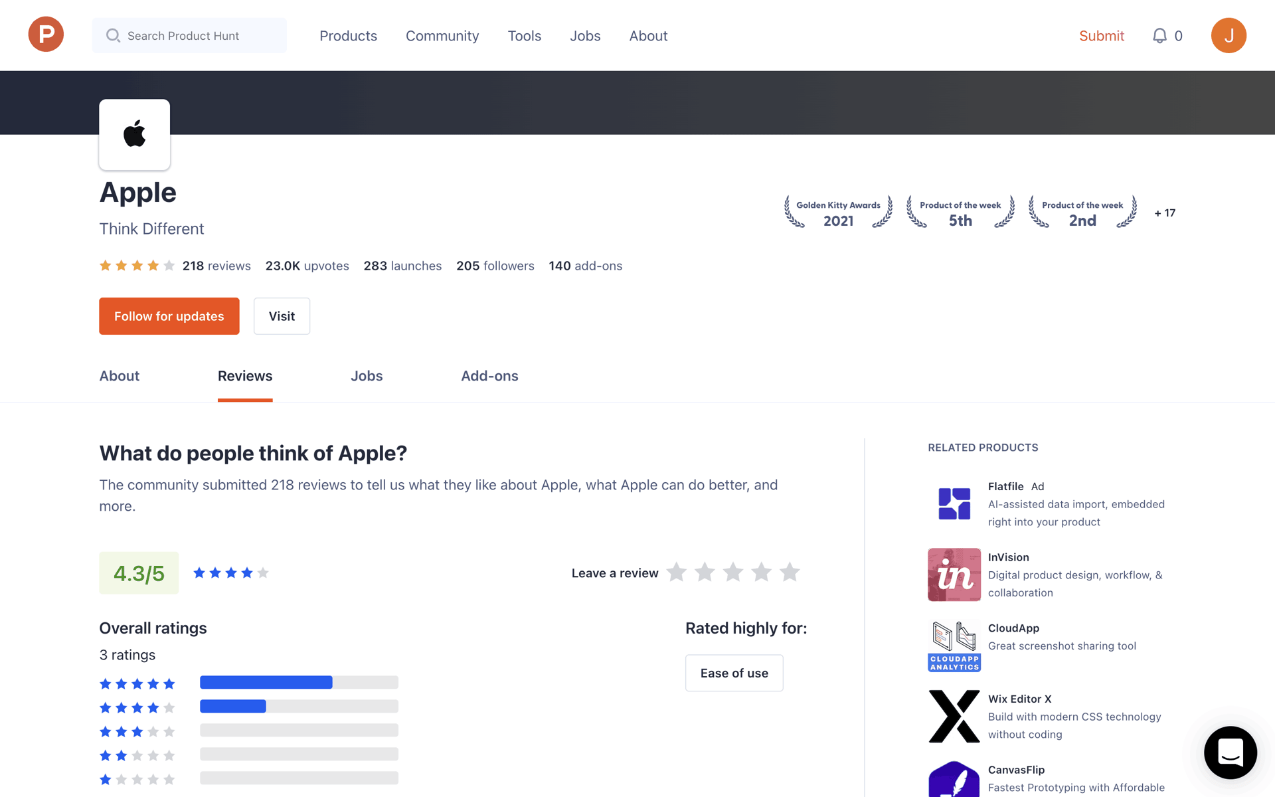Open the Flatfile product icon
Screen dimensions: 1275x797
(954, 503)
